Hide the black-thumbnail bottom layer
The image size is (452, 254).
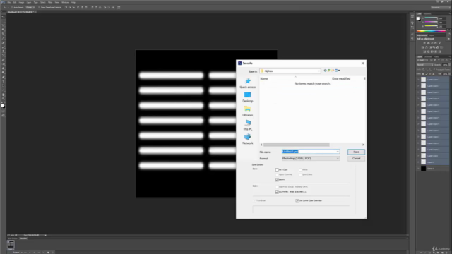pyautogui.click(x=418, y=169)
